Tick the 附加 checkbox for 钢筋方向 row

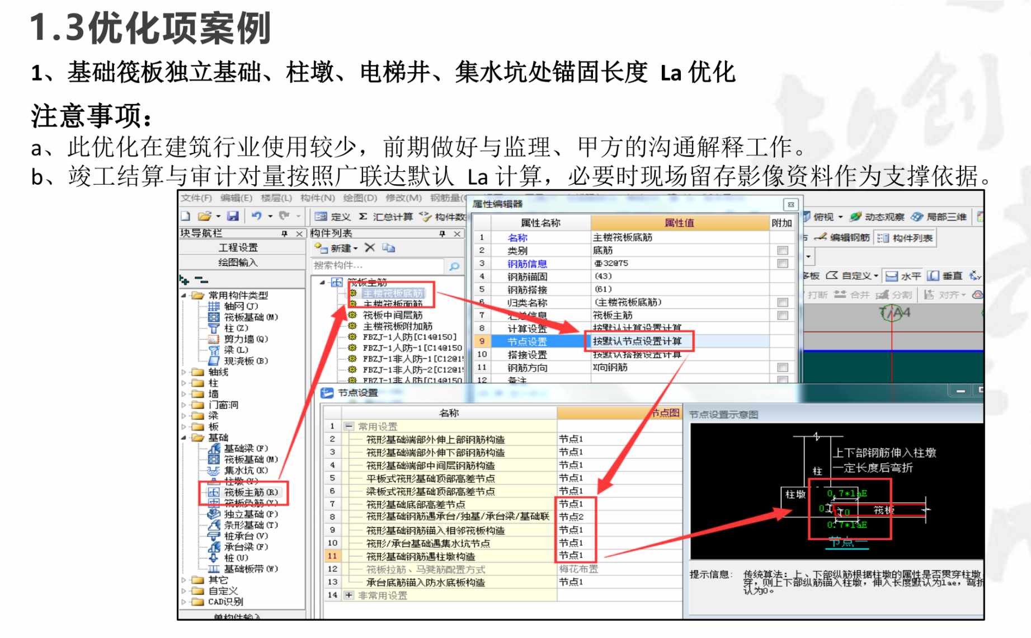pyautogui.click(x=783, y=368)
